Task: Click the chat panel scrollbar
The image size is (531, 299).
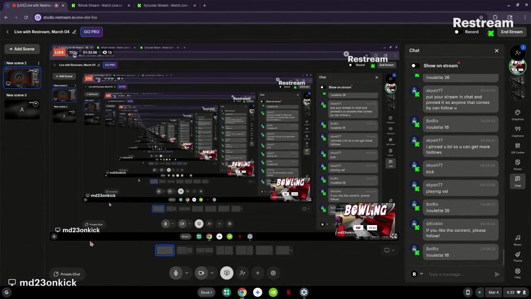Action: tap(504, 257)
